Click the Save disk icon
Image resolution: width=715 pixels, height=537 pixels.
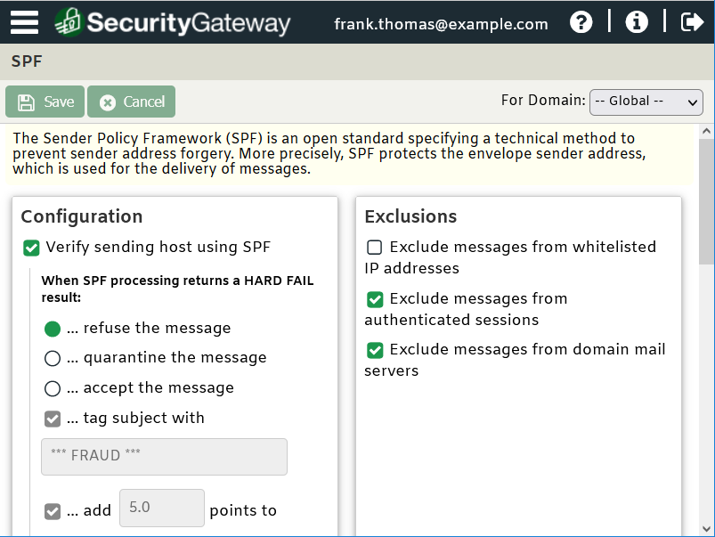click(26, 102)
